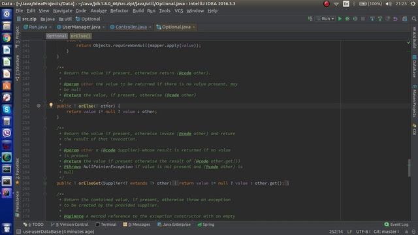Click the src.zip breadcrumb
The image size is (418, 235).
coord(26,19)
